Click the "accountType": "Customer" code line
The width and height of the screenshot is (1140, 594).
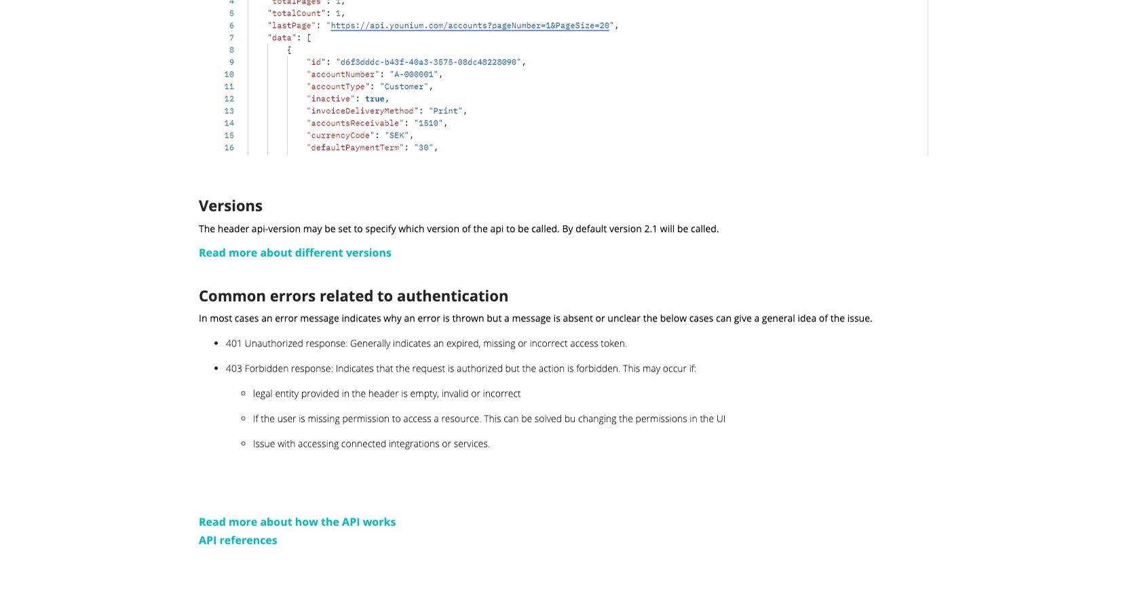[x=370, y=87]
